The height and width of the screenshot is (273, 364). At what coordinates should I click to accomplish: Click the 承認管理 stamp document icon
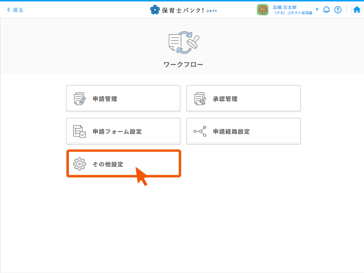pyautogui.click(x=200, y=99)
